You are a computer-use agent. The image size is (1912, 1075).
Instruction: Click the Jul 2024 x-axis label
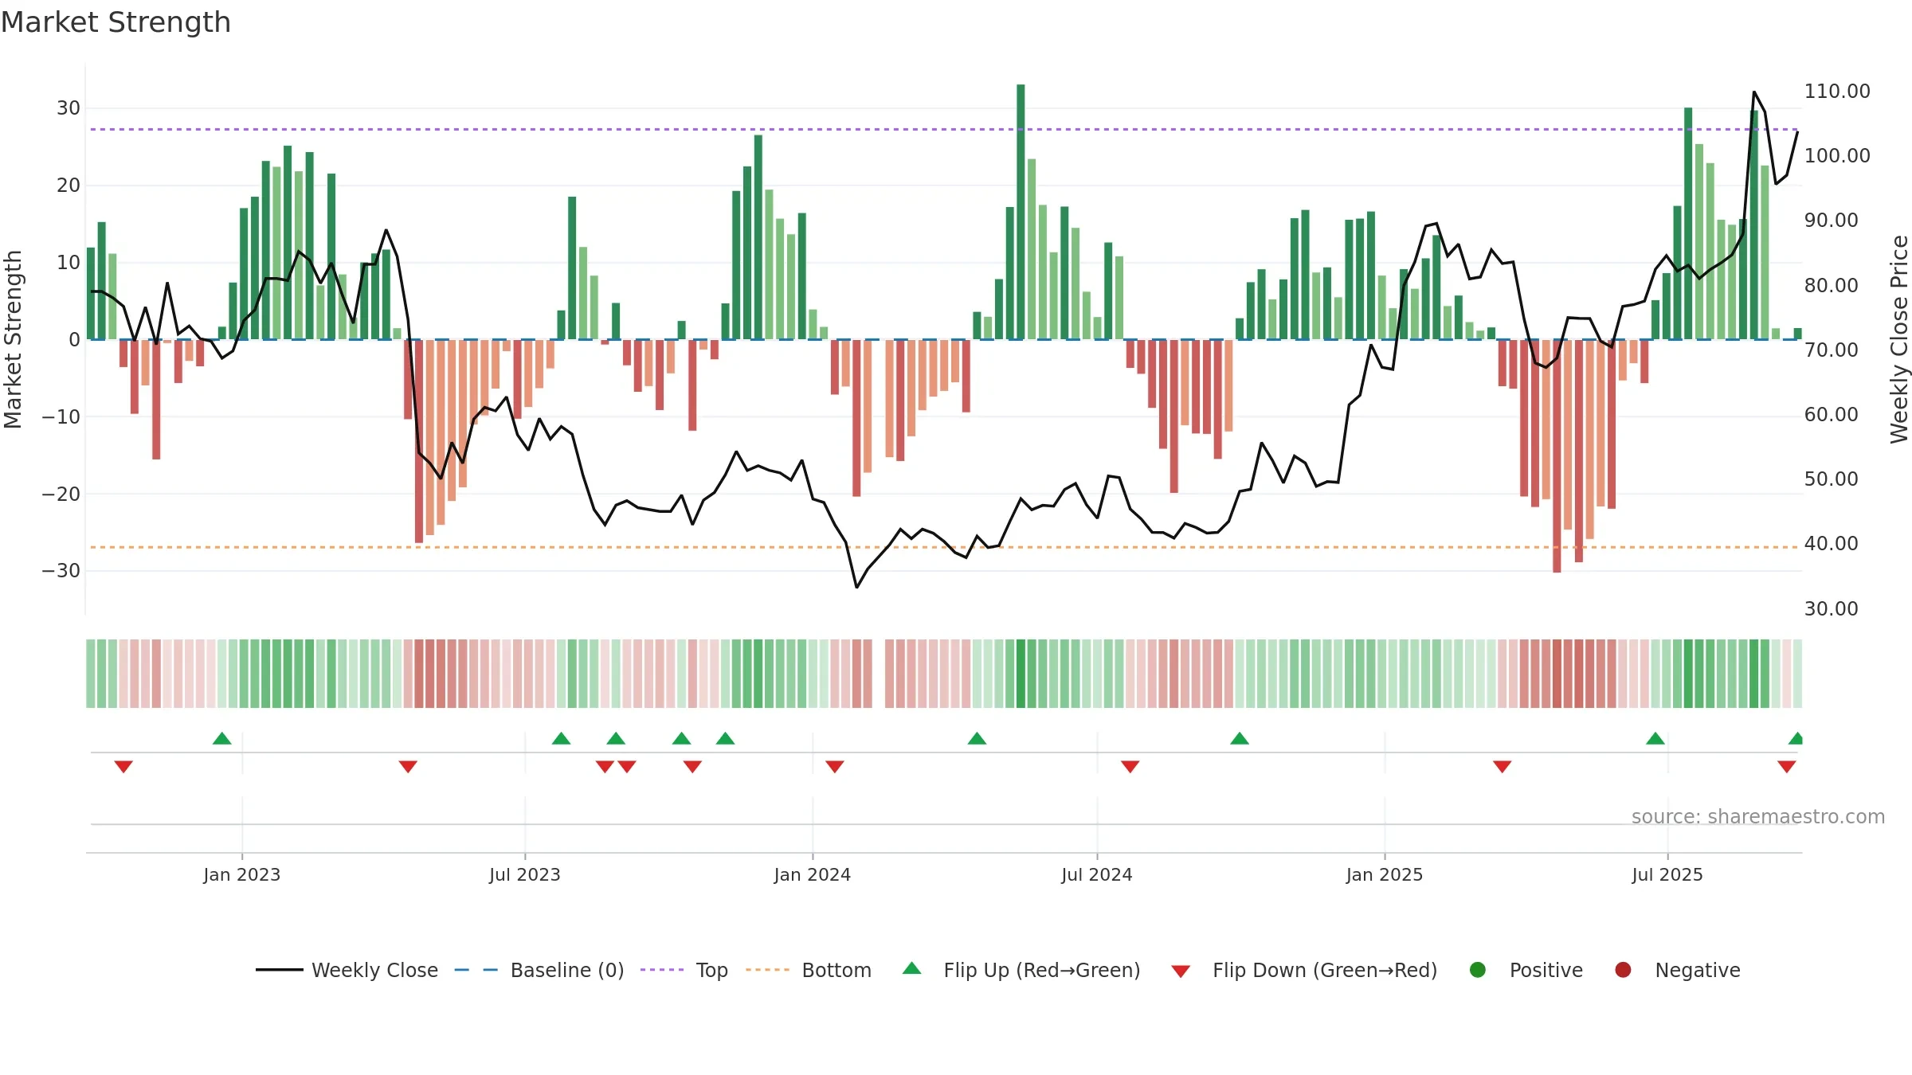pos(1097,874)
